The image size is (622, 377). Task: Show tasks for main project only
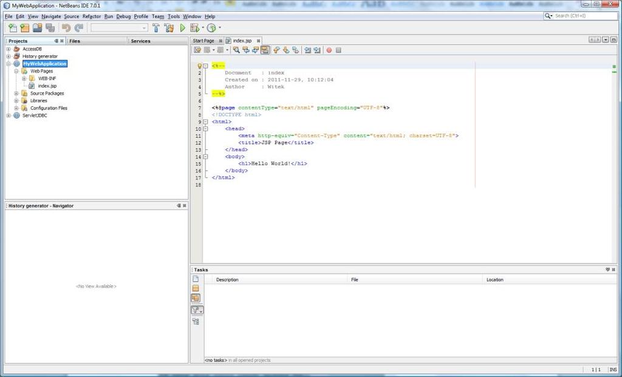[196, 288]
